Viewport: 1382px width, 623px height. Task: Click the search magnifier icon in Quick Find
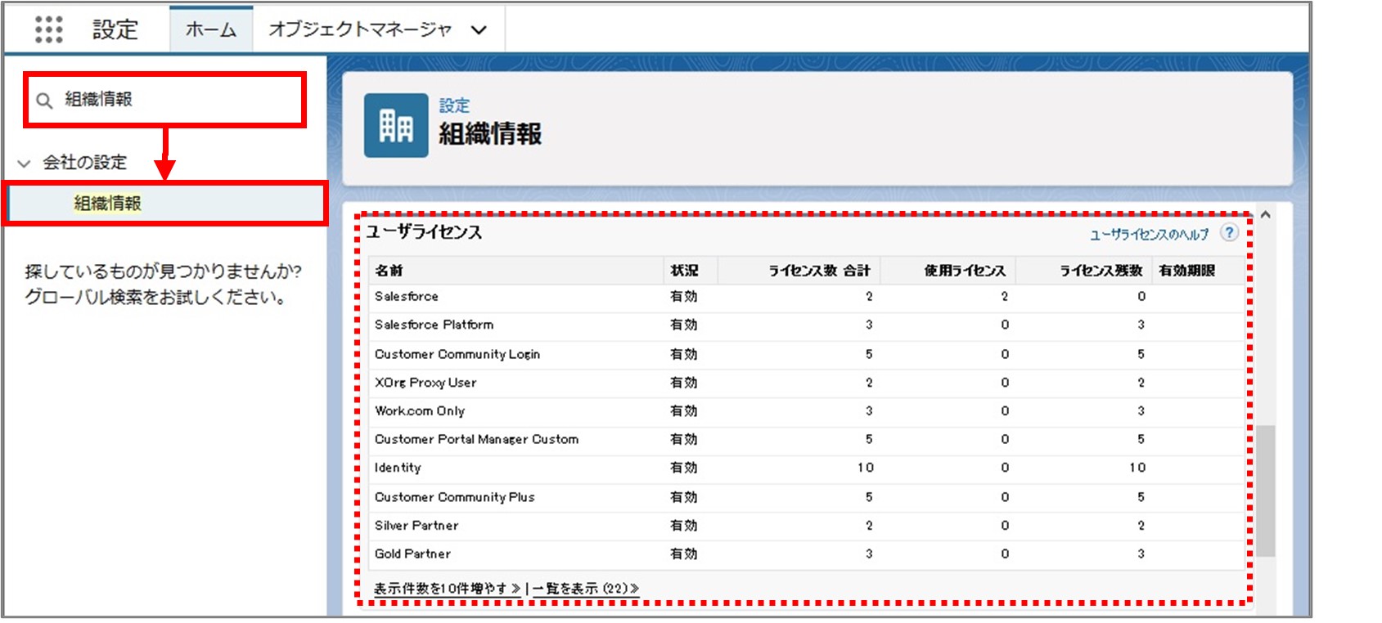[44, 101]
